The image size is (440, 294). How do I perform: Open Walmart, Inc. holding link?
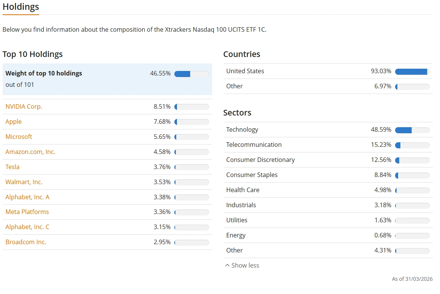24,182
